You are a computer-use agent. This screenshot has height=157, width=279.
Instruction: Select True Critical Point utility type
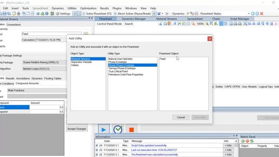pos(118,72)
